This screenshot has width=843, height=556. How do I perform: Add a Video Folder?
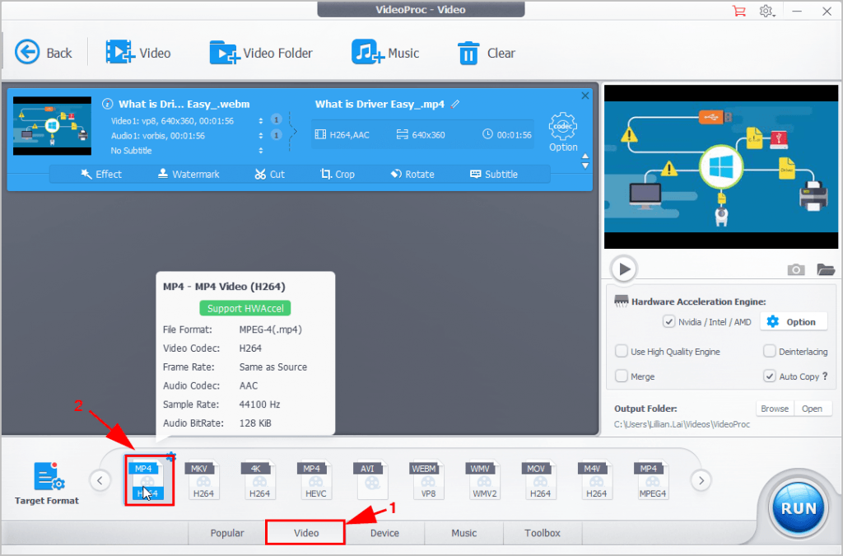(x=261, y=53)
